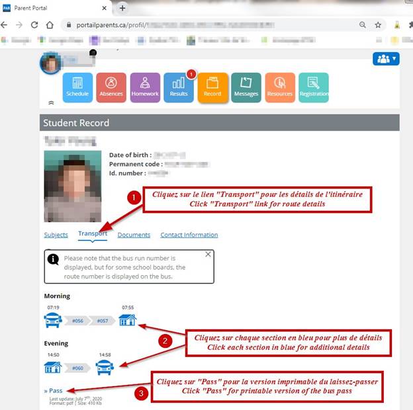Open the Record tile
Image resolution: width=413 pixels, height=410 pixels.
(x=212, y=88)
